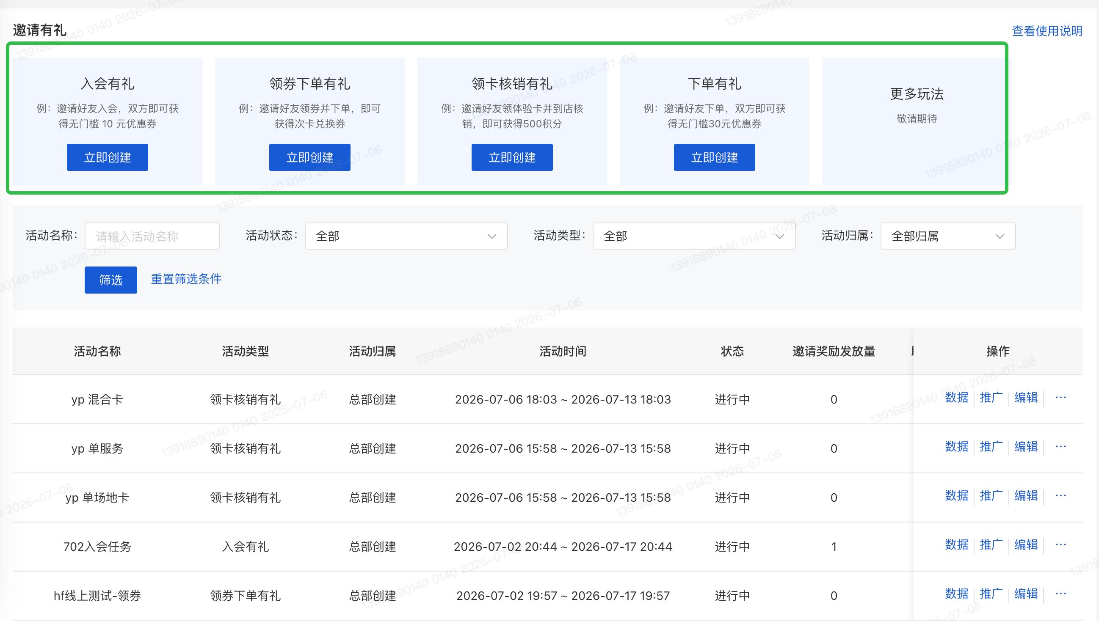Edit the yp 单服务 activity
Screen dimensions: 1099x621
(x=1026, y=447)
